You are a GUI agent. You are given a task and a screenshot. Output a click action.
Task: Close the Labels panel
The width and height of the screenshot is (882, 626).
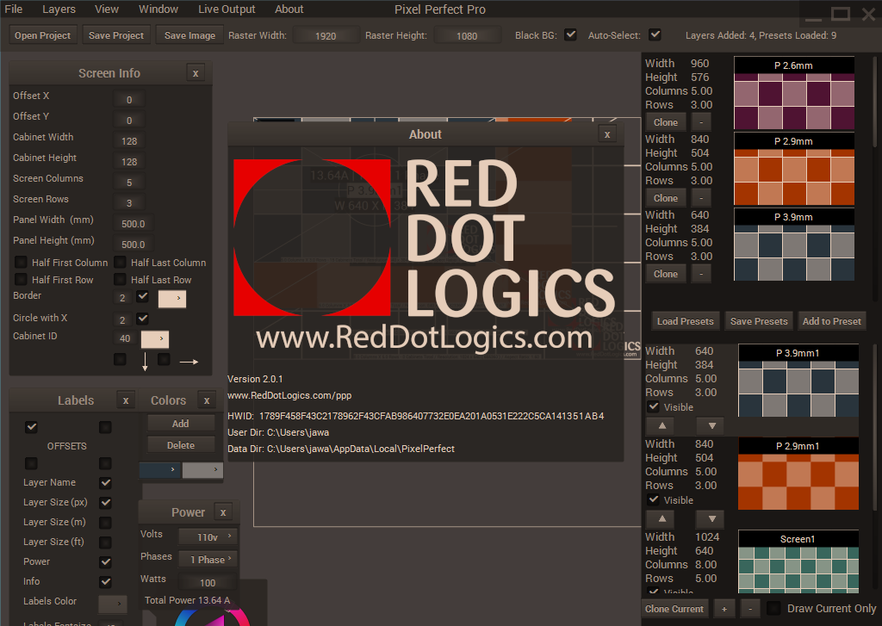(126, 400)
